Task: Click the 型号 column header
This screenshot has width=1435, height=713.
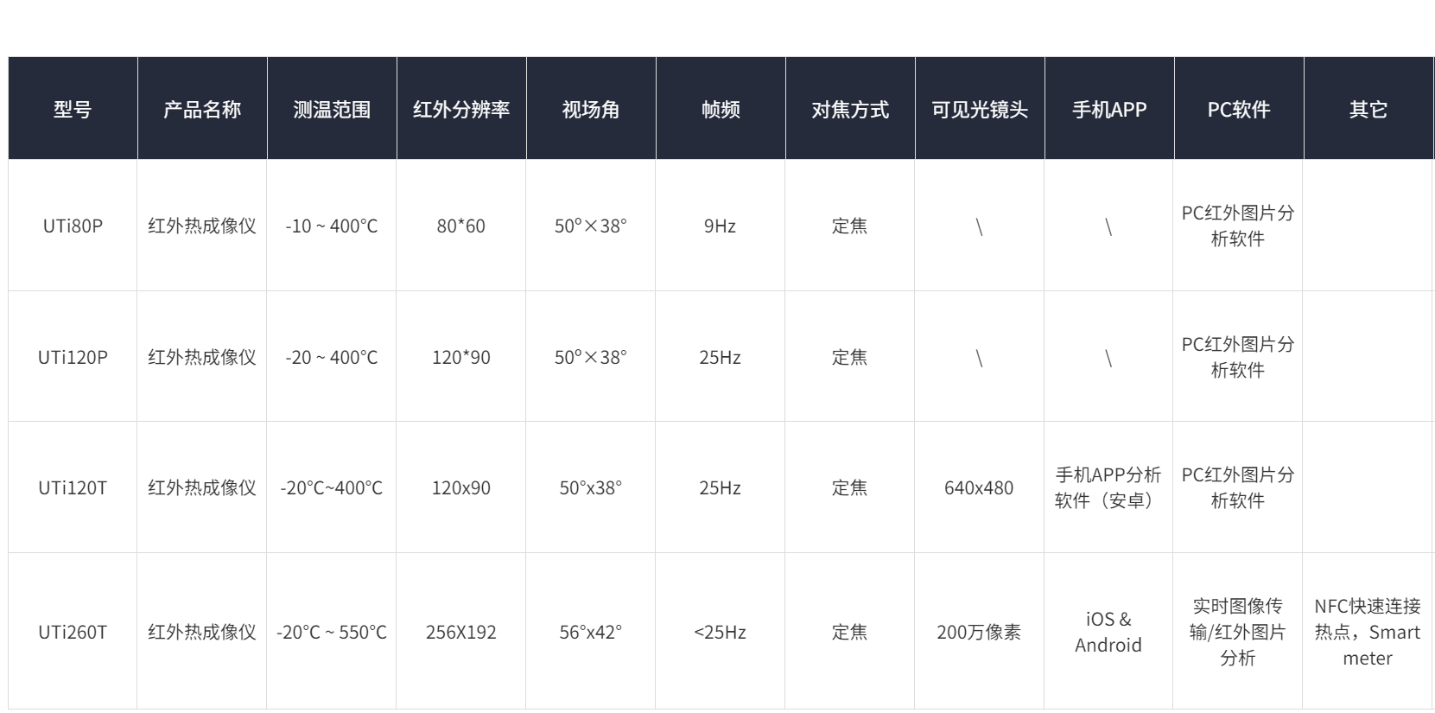Action: (x=73, y=110)
